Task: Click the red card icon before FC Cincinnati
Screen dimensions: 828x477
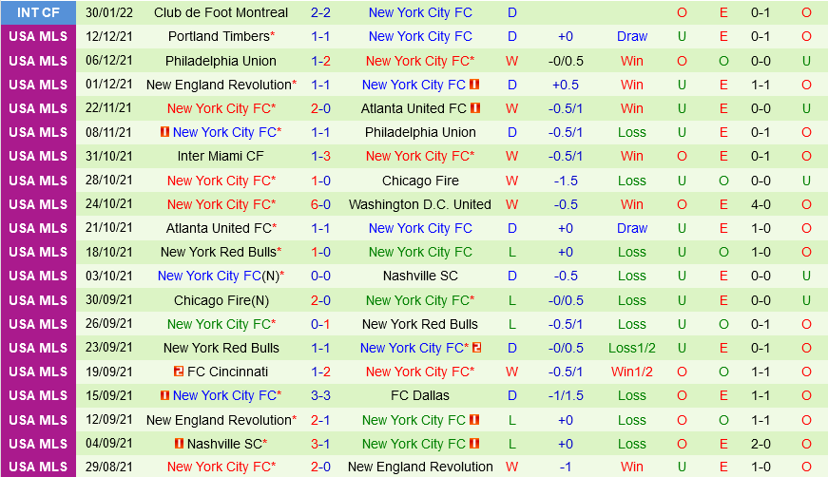Action: 179,372
